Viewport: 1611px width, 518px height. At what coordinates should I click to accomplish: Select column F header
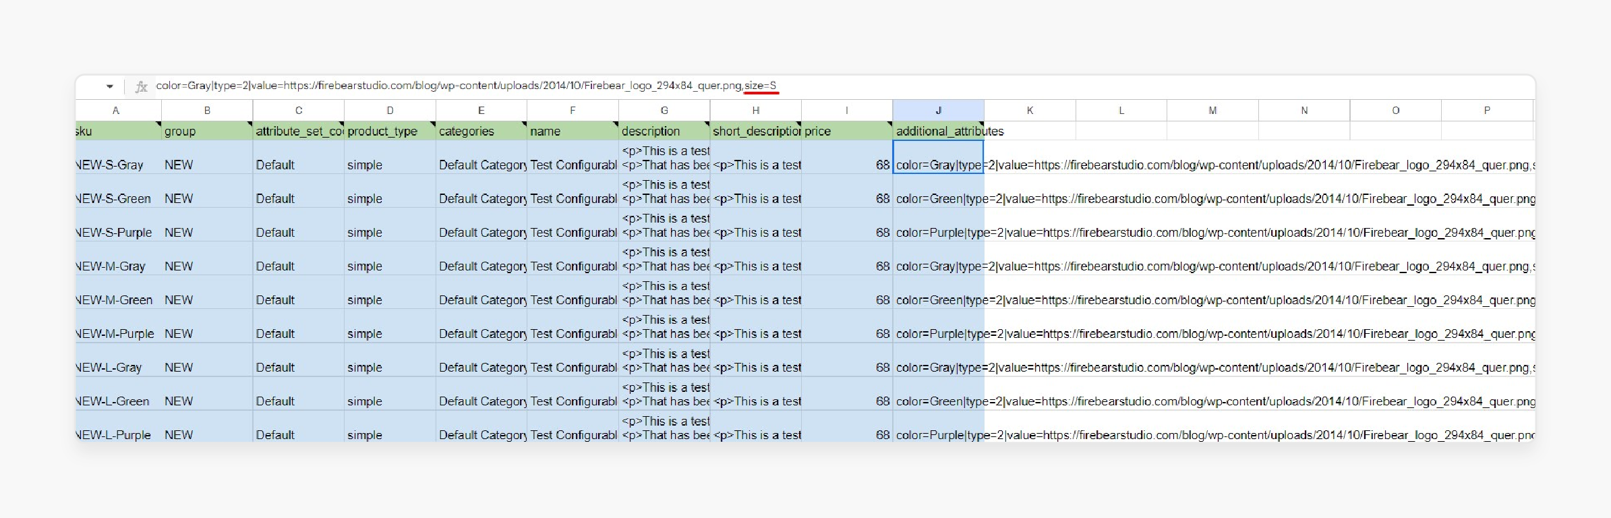click(x=573, y=111)
